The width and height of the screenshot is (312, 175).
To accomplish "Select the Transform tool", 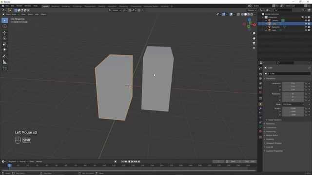I will 4,50.
